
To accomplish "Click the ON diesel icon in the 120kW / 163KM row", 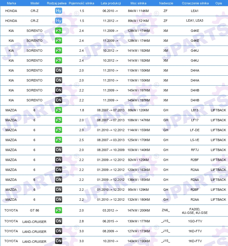I will [59, 169].
